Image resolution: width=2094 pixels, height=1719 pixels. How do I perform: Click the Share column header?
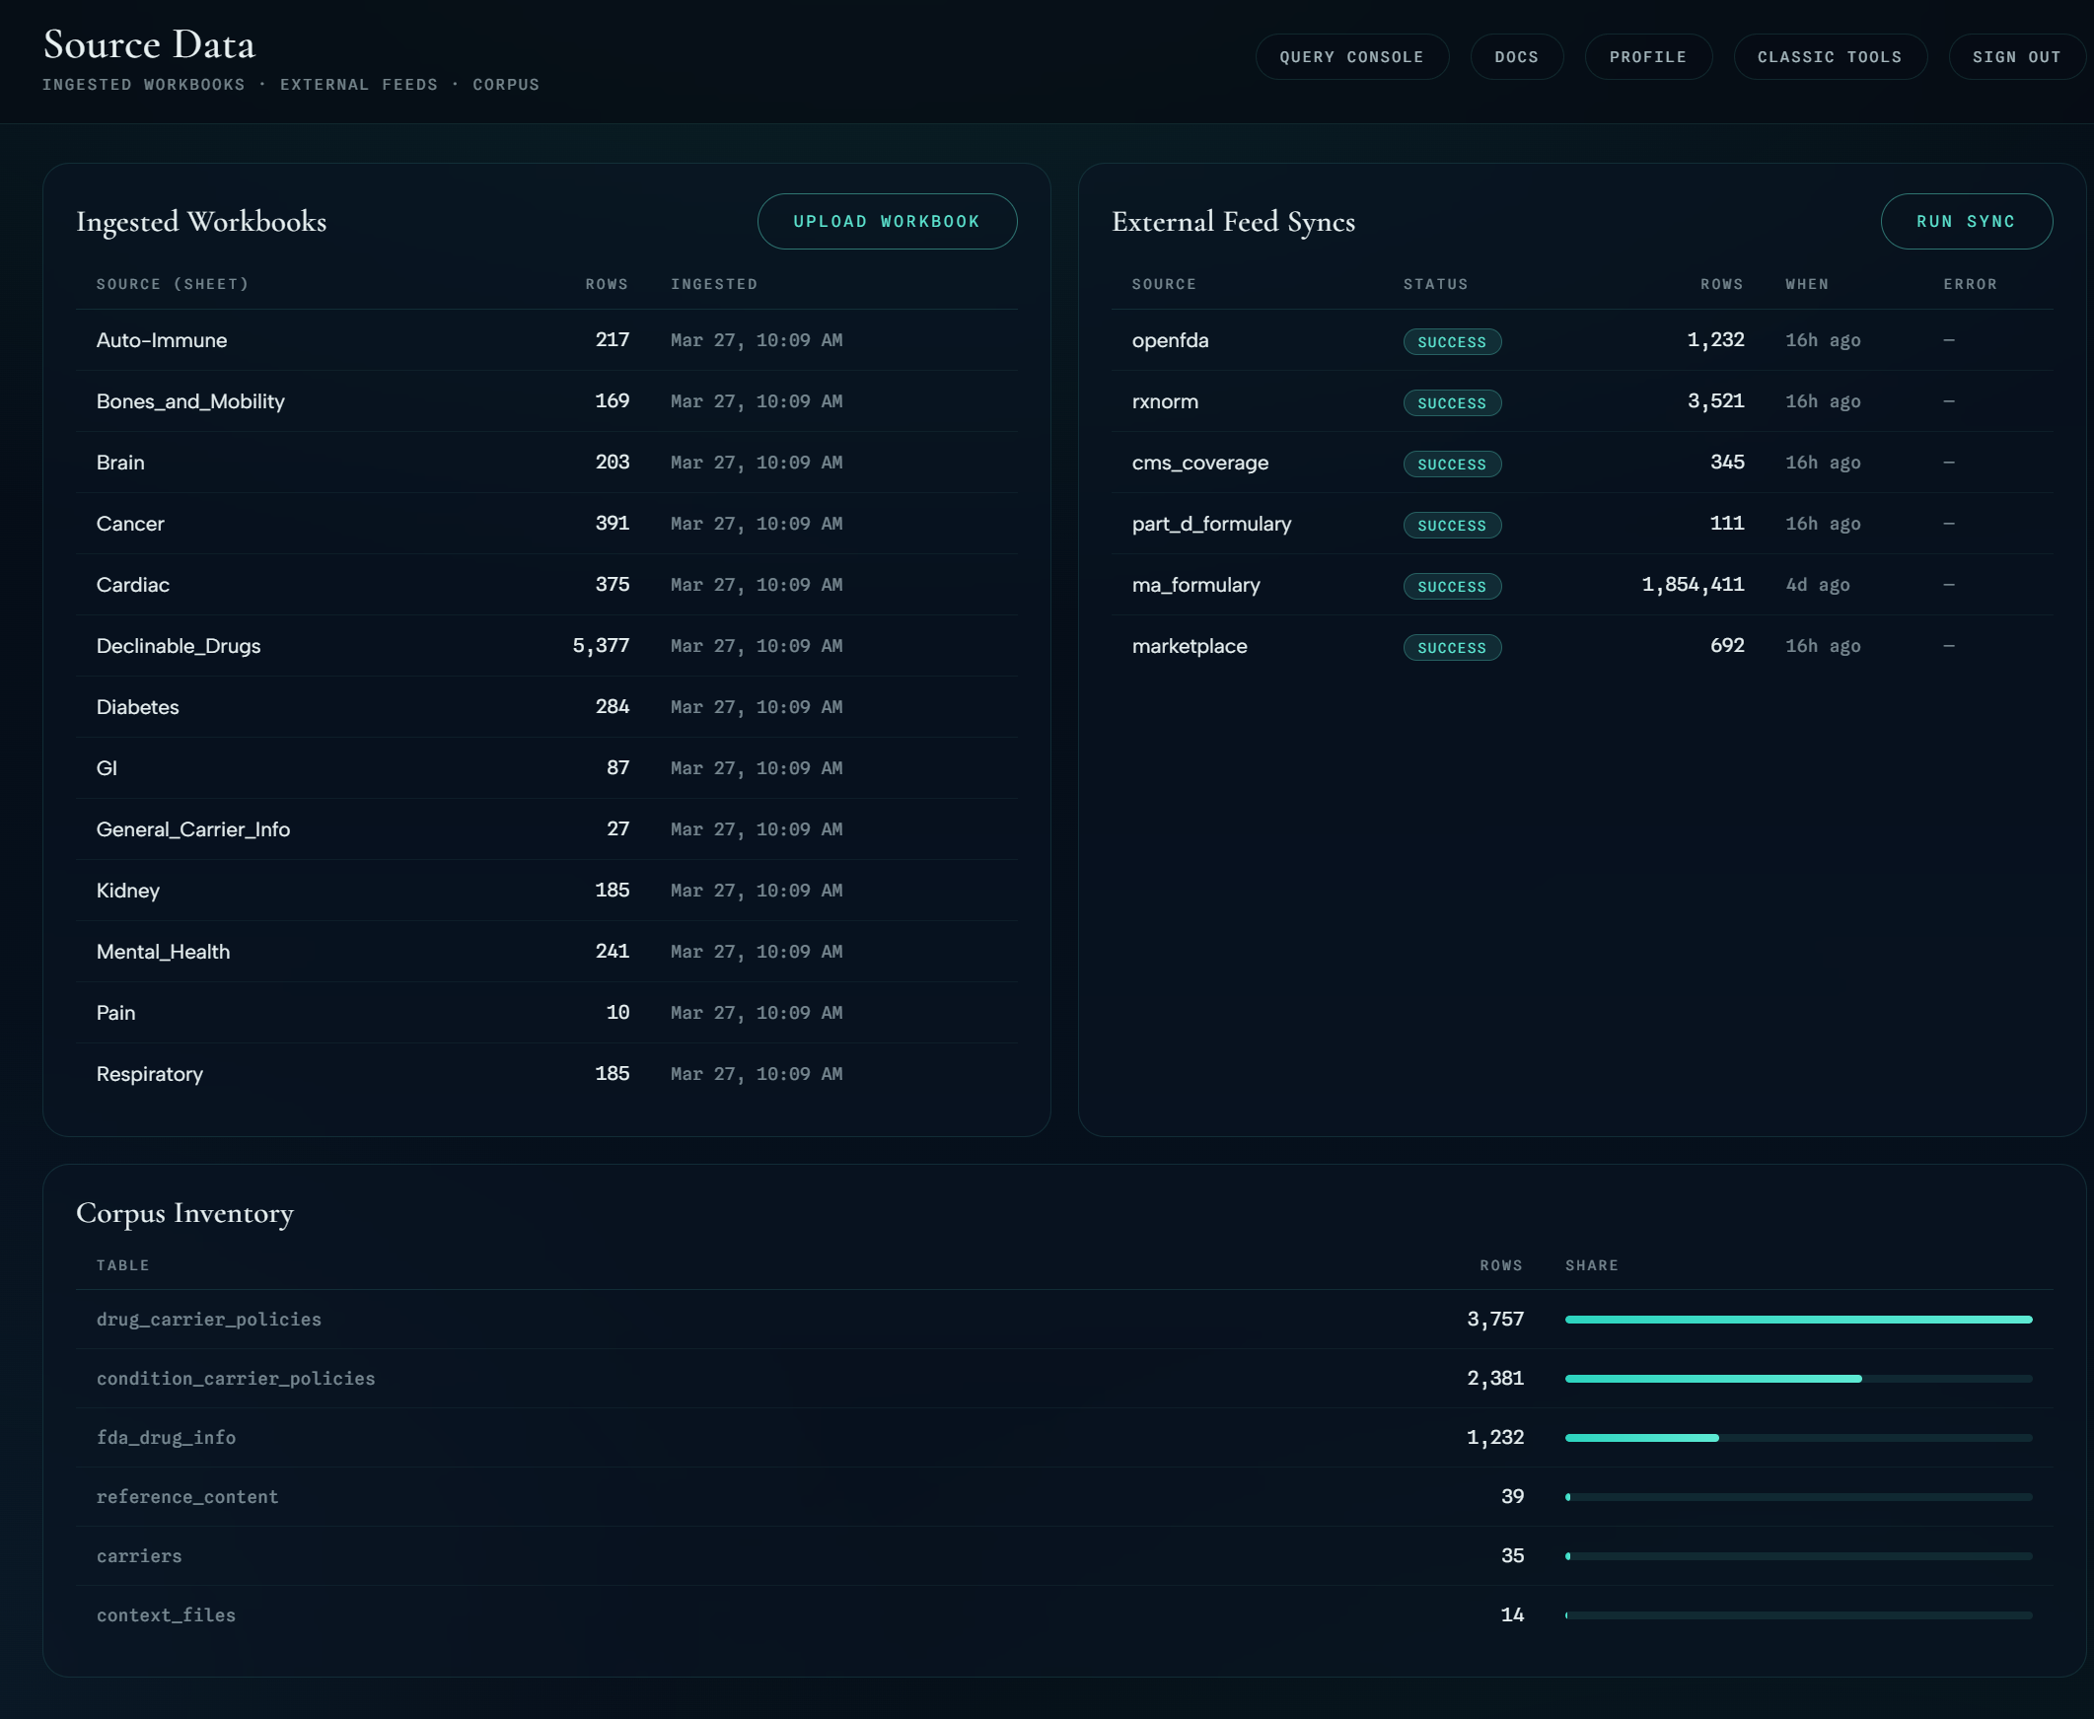(x=1592, y=1265)
